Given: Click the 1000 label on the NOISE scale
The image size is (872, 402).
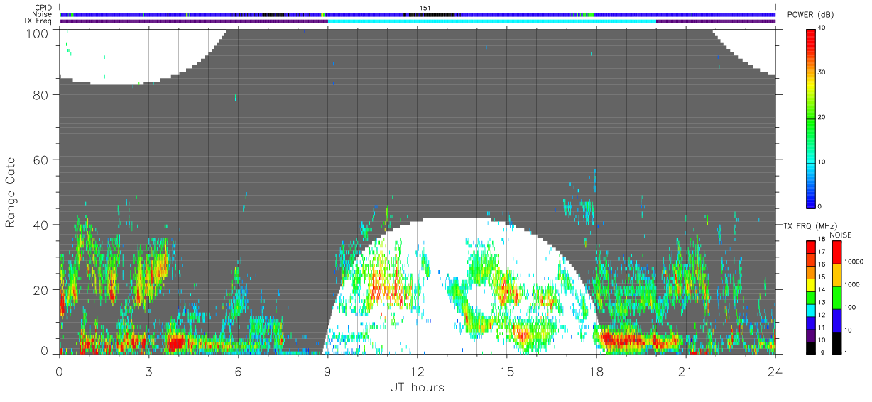Looking at the screenshot, I should pos(852,284).
